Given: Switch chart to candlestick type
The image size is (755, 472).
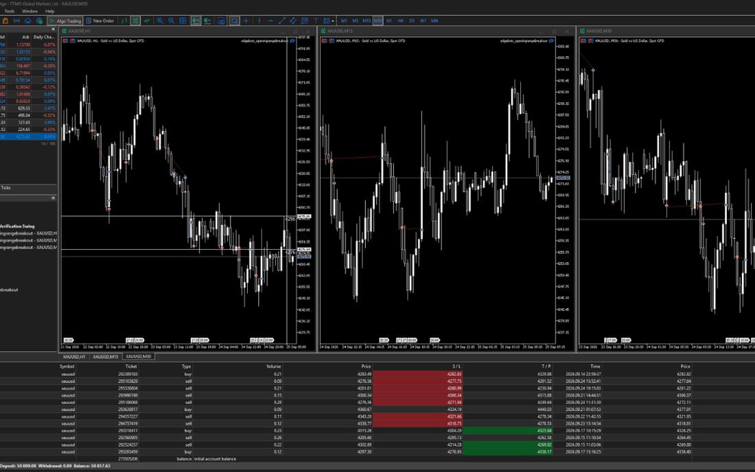Looking at the screenshot, I should pos(136,21).
